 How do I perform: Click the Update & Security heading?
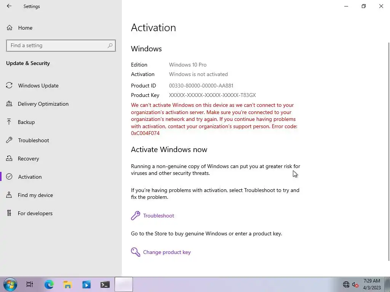point(28,63)
